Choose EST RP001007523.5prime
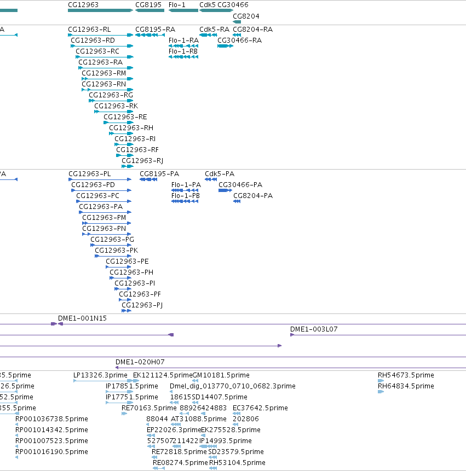 51,441
